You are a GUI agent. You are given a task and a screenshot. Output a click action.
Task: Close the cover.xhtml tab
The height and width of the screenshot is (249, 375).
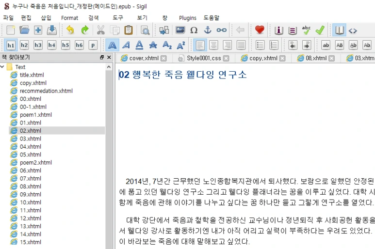(x=163, y=59)
